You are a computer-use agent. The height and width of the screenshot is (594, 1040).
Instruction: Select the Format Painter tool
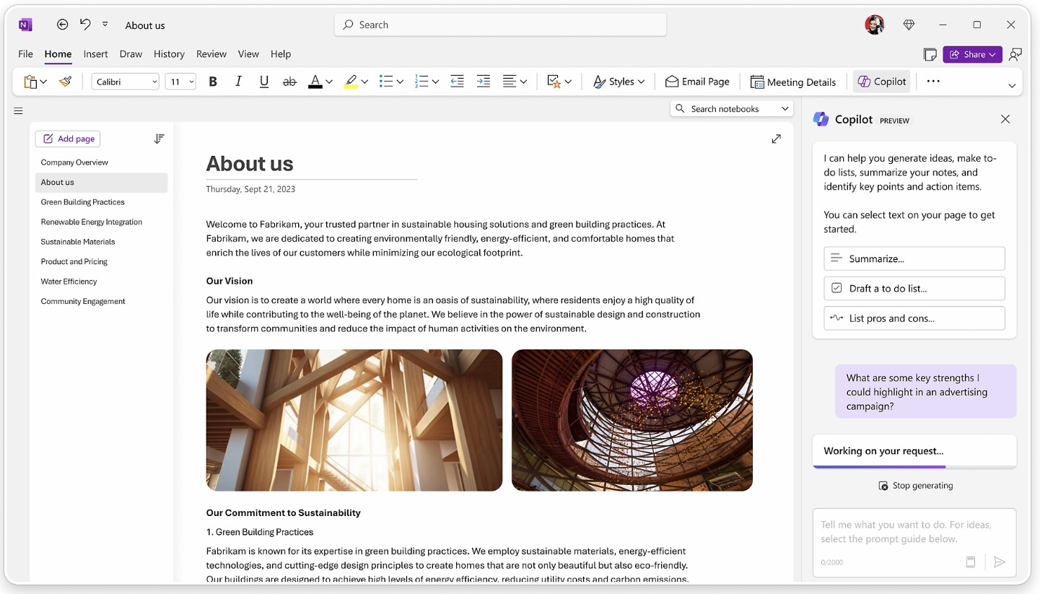(x=65, y=81)
